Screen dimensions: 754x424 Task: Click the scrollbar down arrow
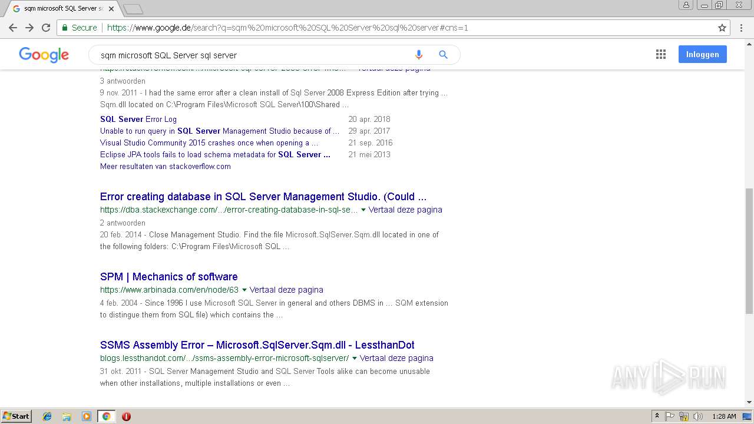pyautogui.click(x=749, y=402)
